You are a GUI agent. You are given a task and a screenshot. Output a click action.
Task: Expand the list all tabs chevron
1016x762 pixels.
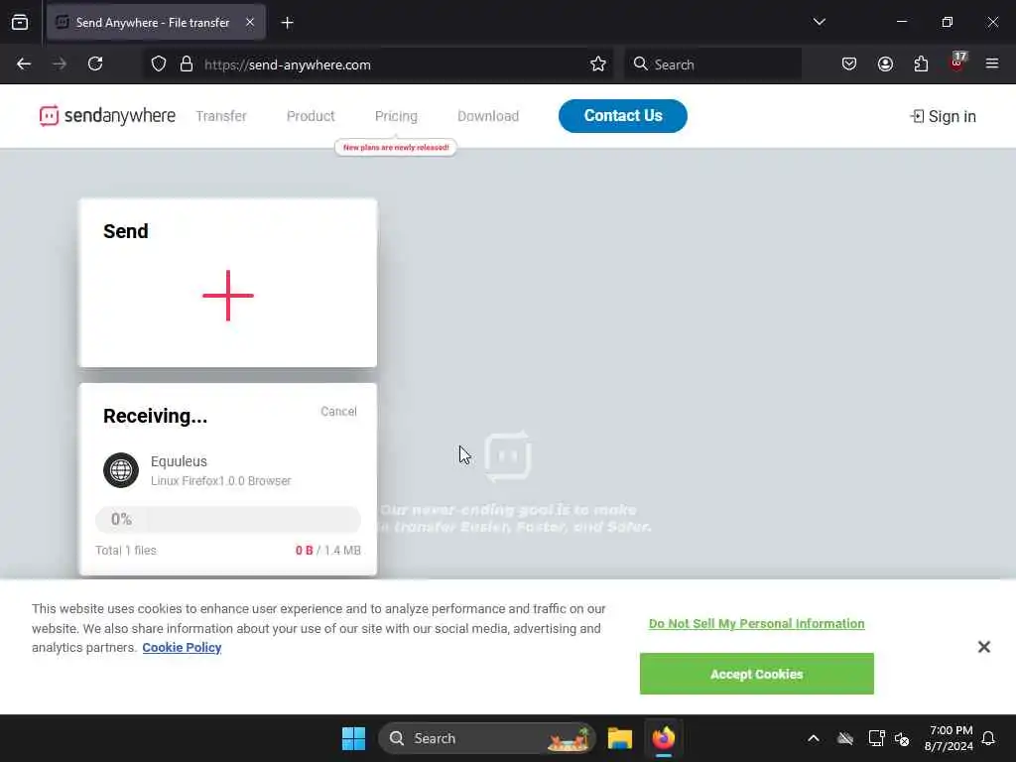pyautogui.click(x=819, y=22)
